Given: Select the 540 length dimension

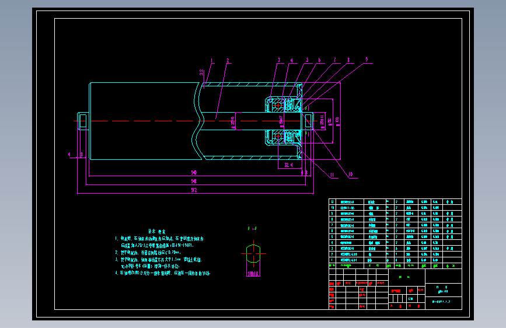Looking at the screenshot, I should (x=194, y=173).
